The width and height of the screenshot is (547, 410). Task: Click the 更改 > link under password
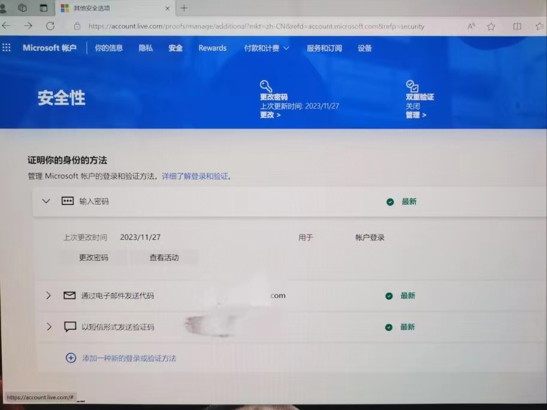click(270, 115)
